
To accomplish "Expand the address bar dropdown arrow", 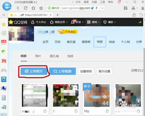I will click(102, 8).
